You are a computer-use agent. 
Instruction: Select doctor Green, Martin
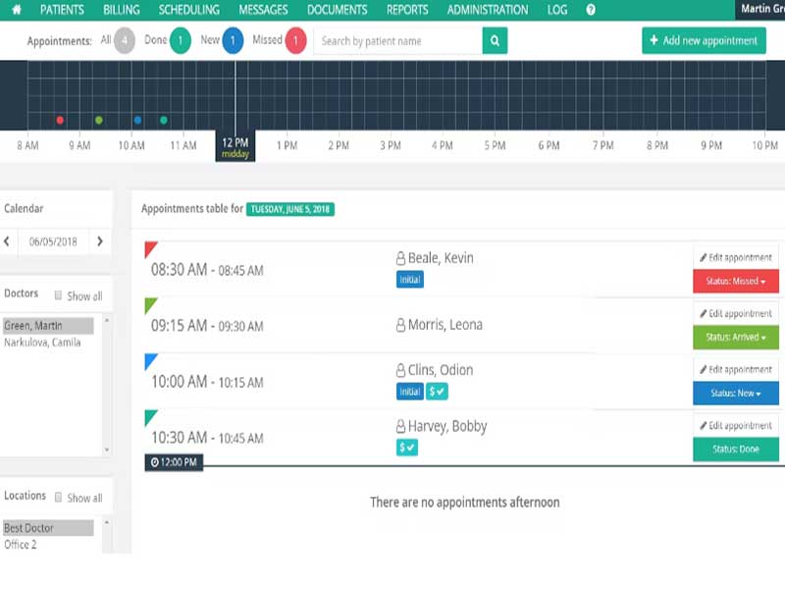[48, 326]
